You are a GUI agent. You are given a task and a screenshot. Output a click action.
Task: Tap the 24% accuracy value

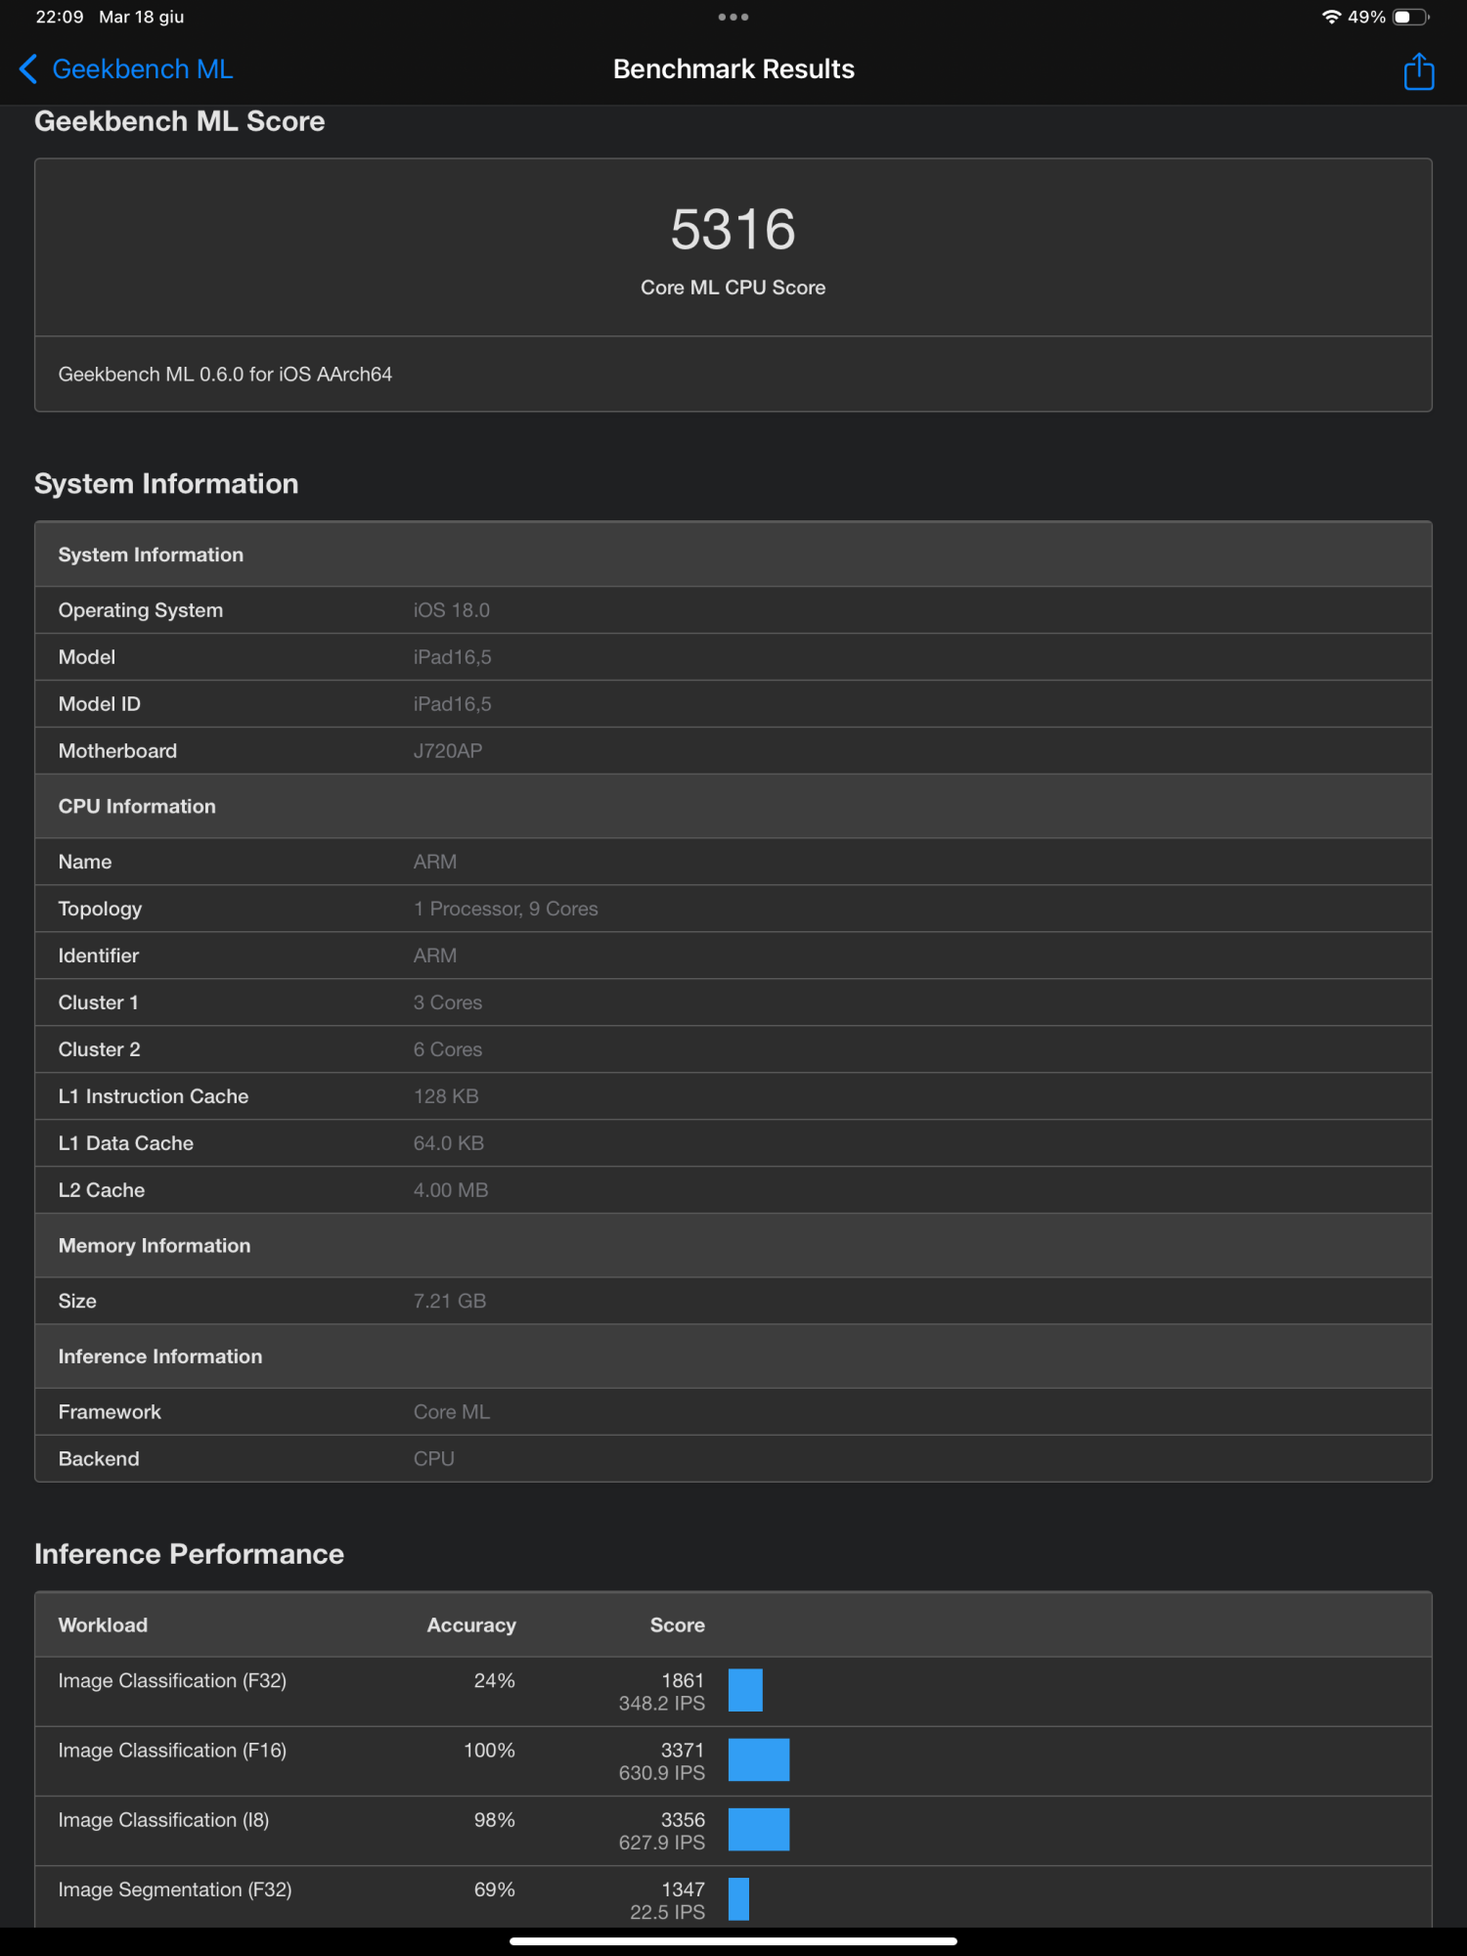point(494,1681)
